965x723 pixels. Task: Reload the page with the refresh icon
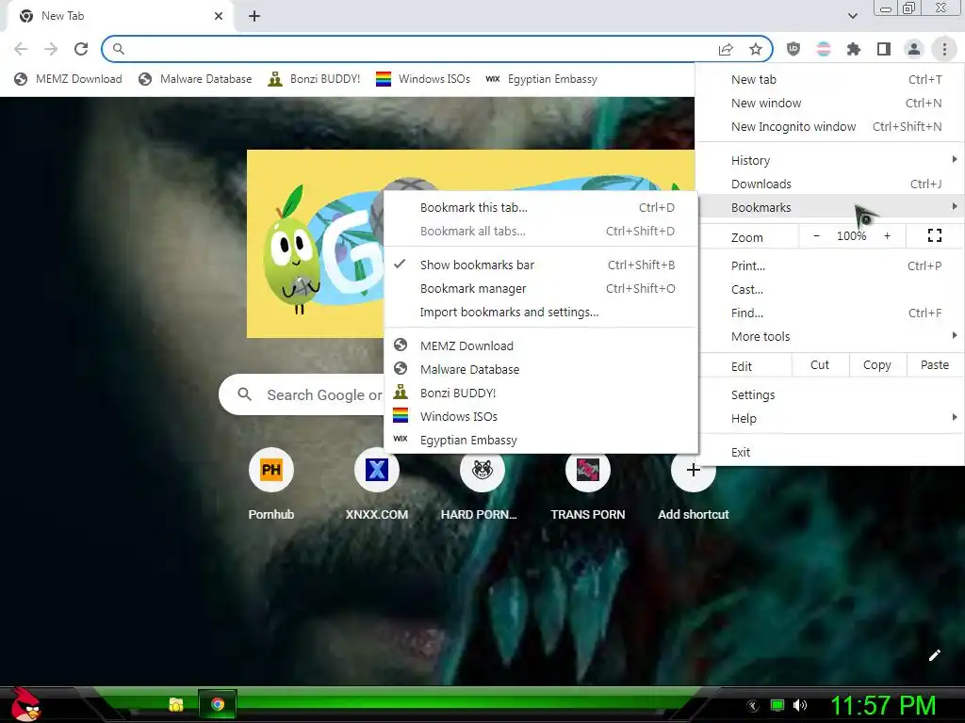[81, 49]
